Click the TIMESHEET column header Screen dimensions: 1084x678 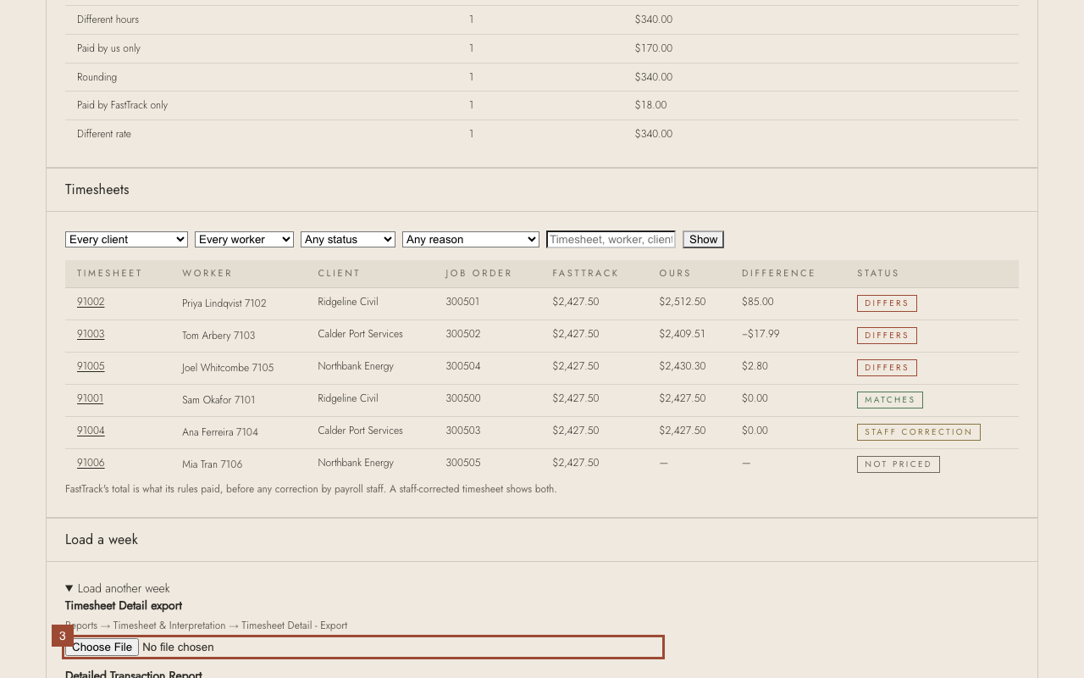(x=110, y=273)
